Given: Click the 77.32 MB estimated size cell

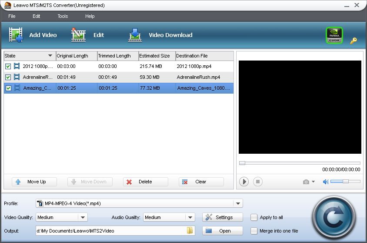Looking at the screenshot, I should coord(150,88).
